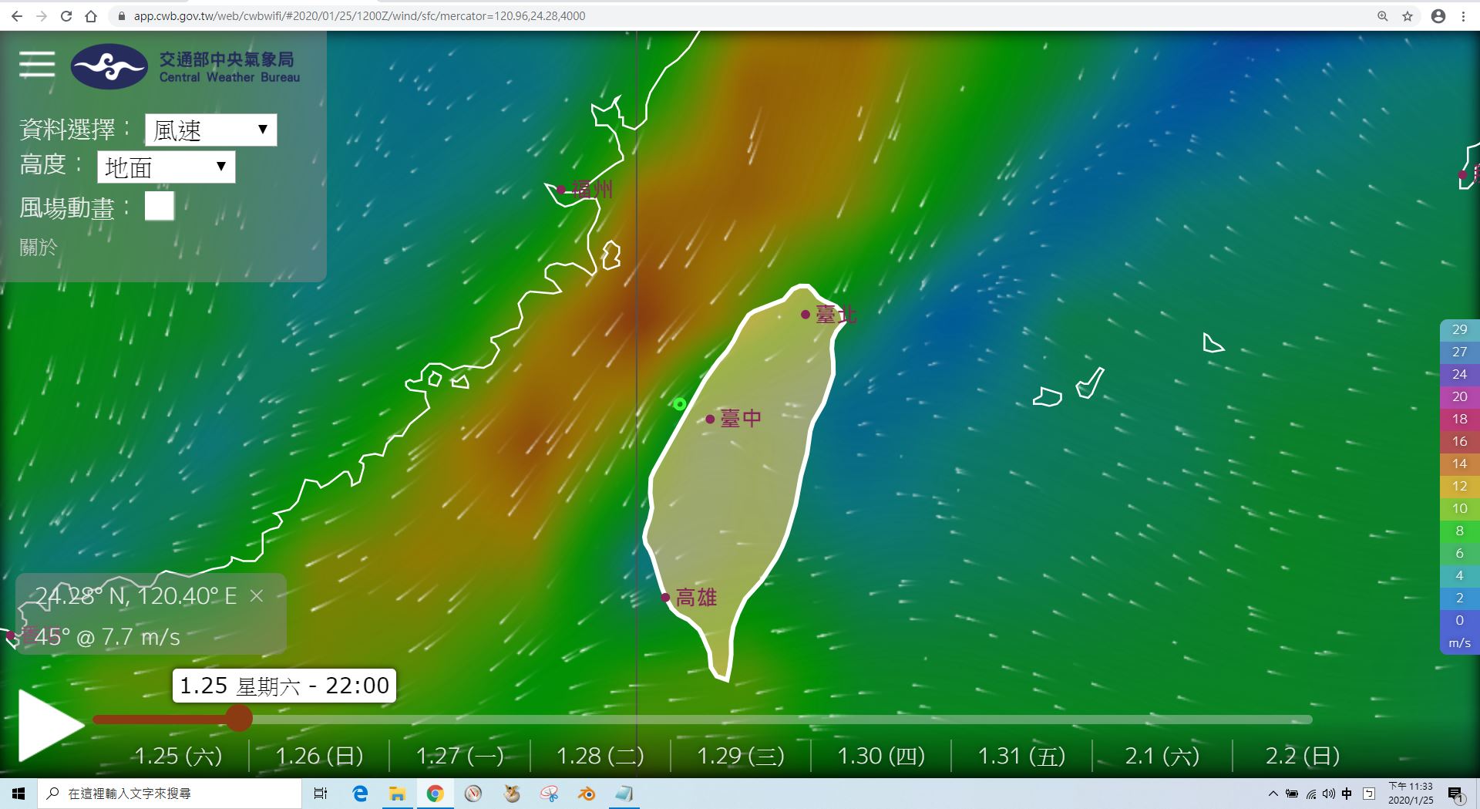Launch Microsoft Edge from taskbar
This screenshot has width=1480, height=809.
(x=360, y=794)
